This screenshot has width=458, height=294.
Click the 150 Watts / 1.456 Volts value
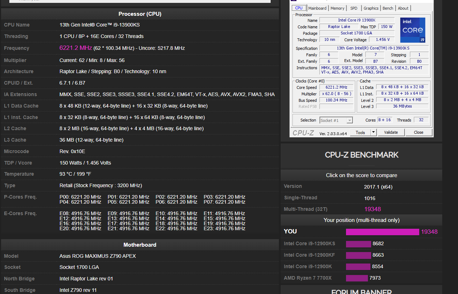85,163
